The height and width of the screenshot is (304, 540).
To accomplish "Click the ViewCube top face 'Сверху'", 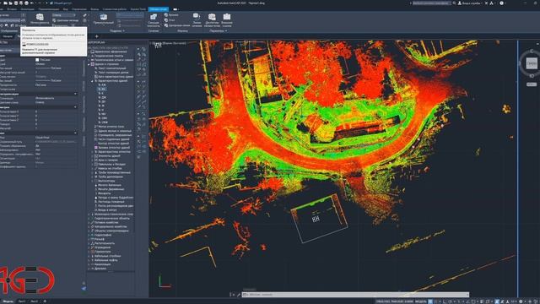I will (x=532, y=63).
